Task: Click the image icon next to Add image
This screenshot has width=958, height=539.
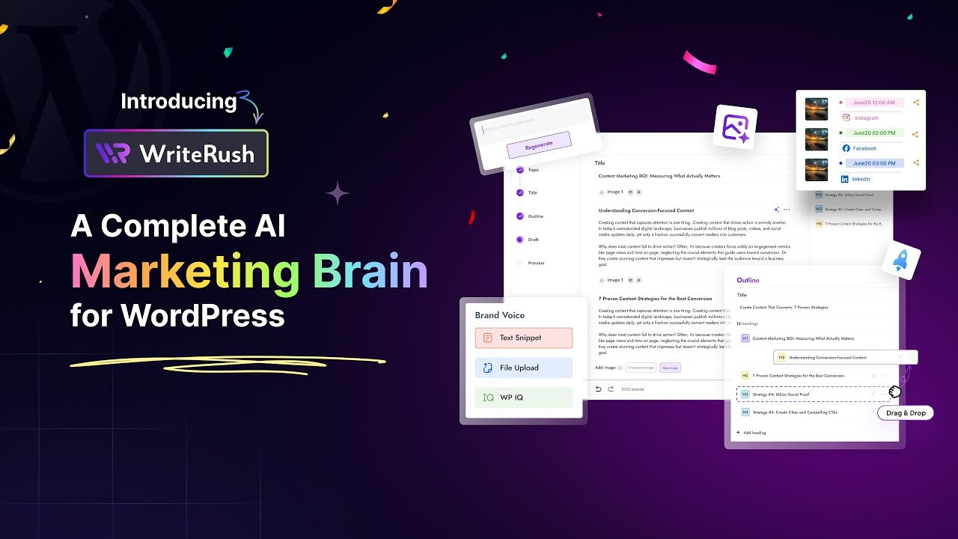Action: 620,368
